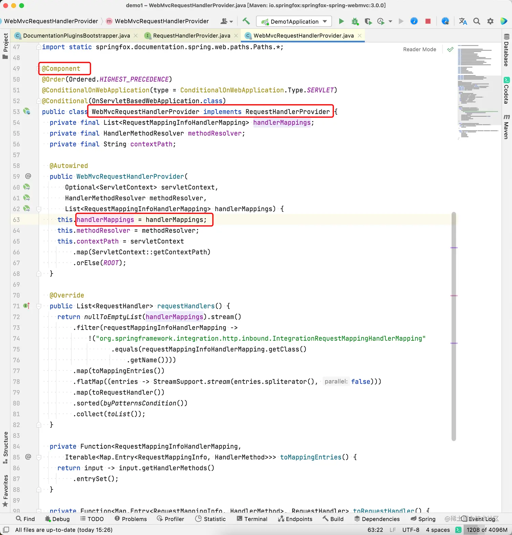
Task: Open the Demo1Application run configuration dropdown
Action: [294, 21]
